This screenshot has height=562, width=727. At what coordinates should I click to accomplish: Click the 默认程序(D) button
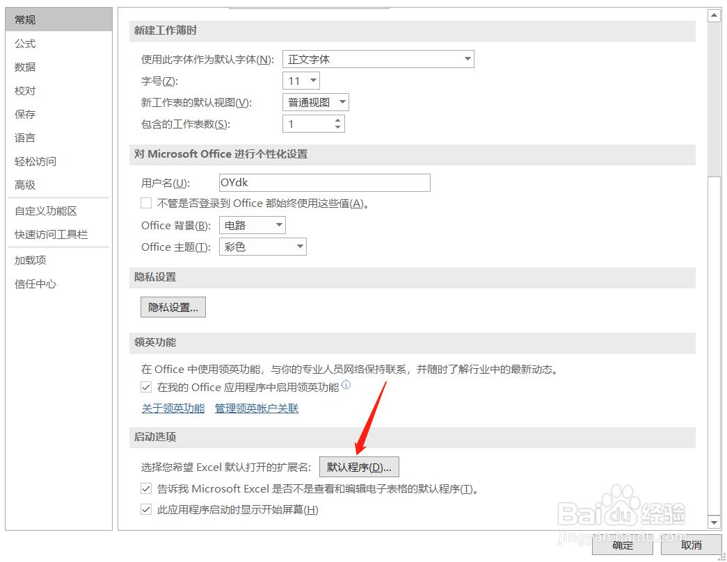coord(358,467)
